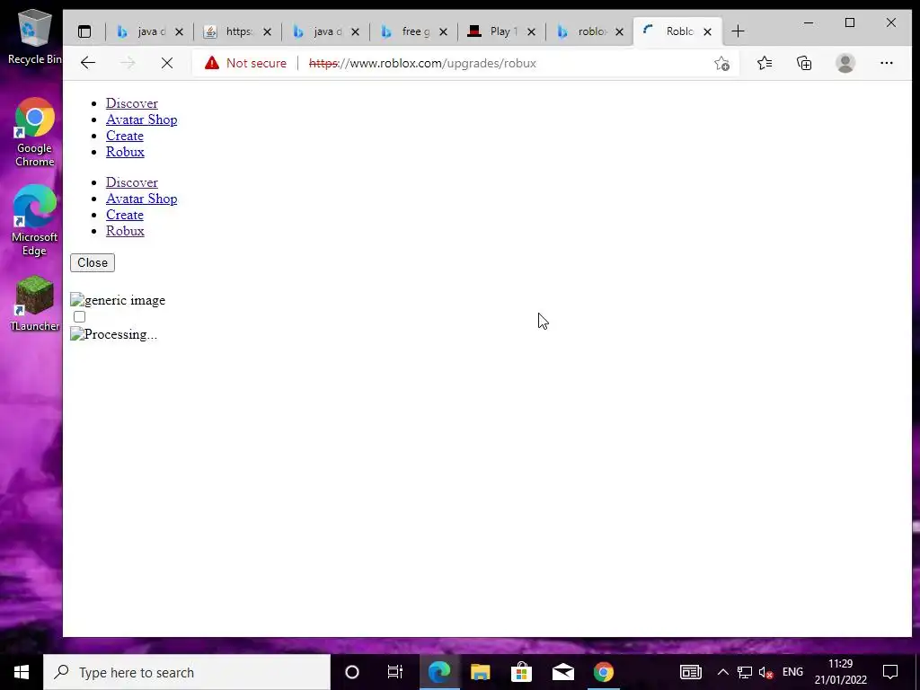Open the network status tray icon
920x690 pixels.
745,672
